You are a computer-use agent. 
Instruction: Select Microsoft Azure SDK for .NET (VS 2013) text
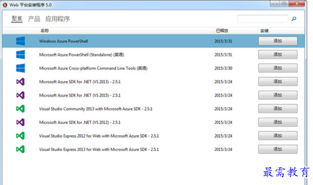pos(80,82)
